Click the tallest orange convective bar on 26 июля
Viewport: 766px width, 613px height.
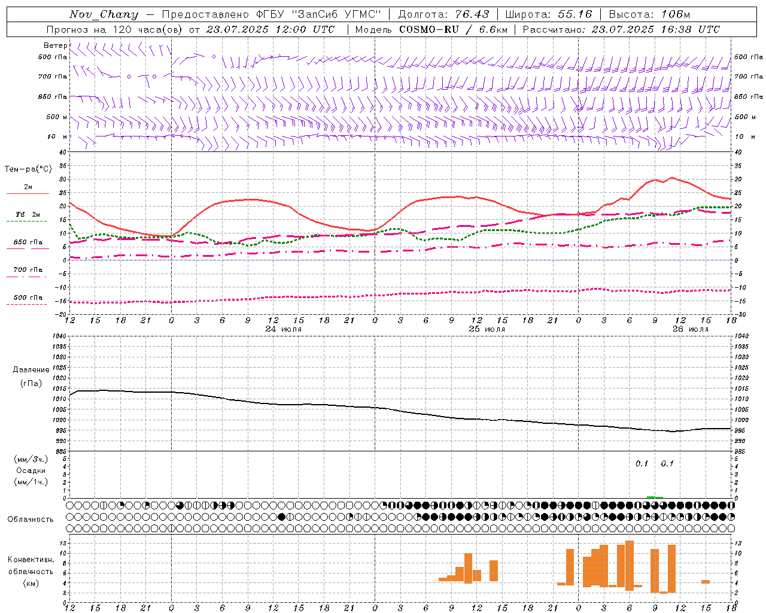[630, 566]
